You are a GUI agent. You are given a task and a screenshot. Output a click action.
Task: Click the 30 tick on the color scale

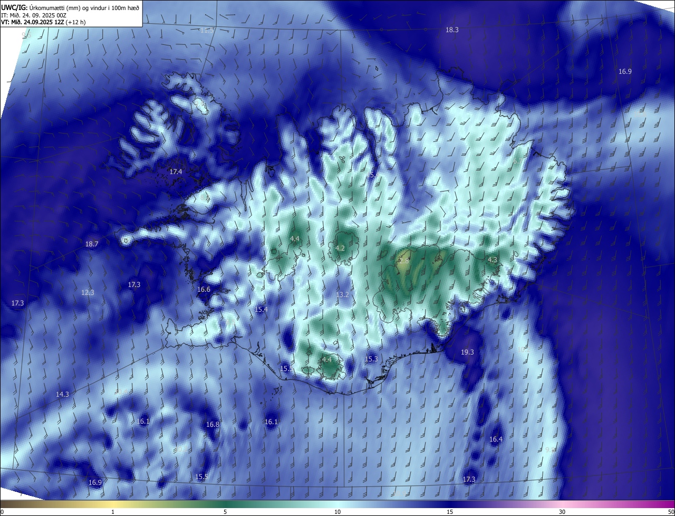pyautogui.click(x=562, y=512)
